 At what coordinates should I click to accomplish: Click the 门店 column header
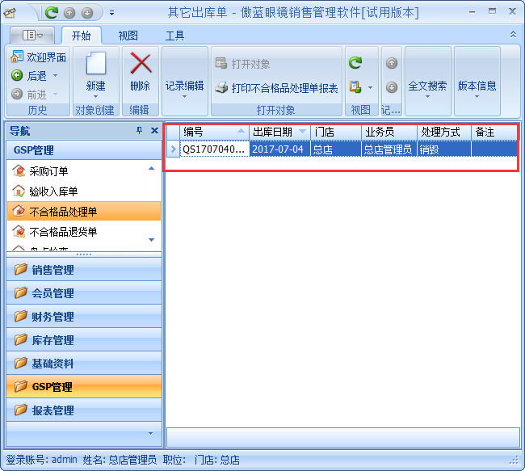(336, 132)
